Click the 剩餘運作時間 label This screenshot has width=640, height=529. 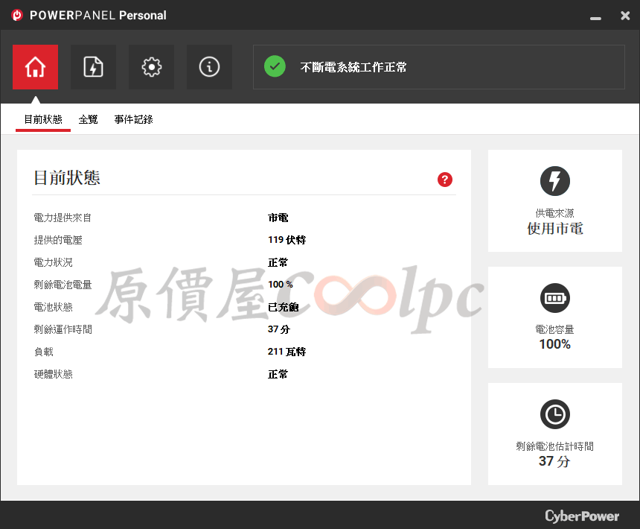[63, 329]
